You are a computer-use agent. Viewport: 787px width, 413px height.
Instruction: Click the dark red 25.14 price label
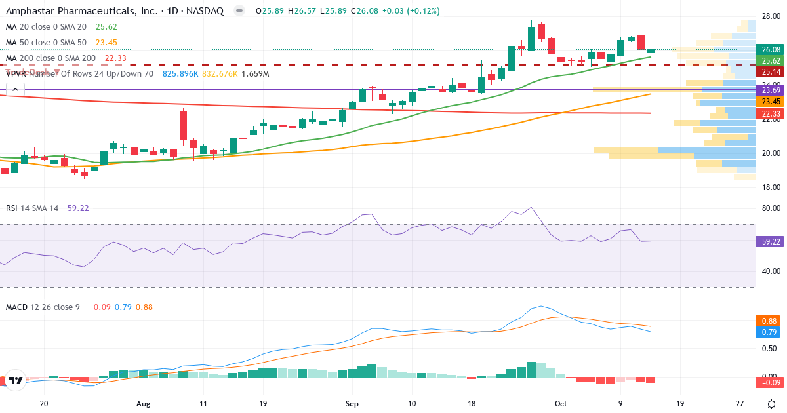coord(770,71)
